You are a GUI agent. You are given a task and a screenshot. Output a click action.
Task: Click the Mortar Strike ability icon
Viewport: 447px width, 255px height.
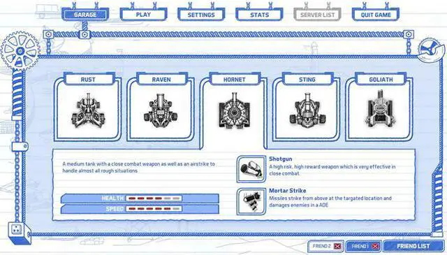click(x=251, y=201)
